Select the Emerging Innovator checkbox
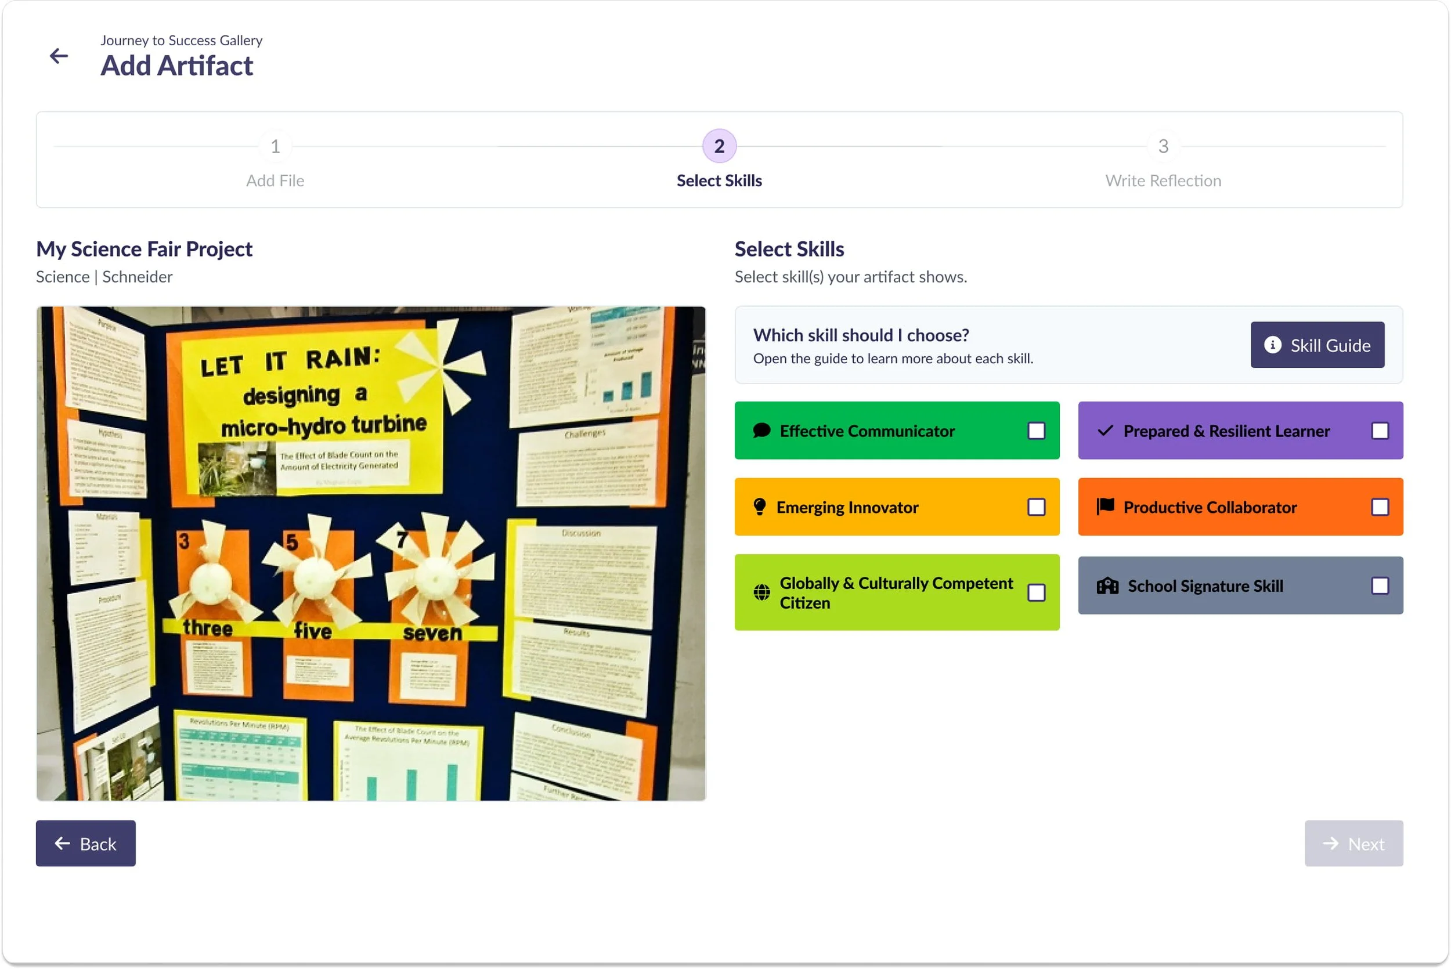 (1035, 507)
